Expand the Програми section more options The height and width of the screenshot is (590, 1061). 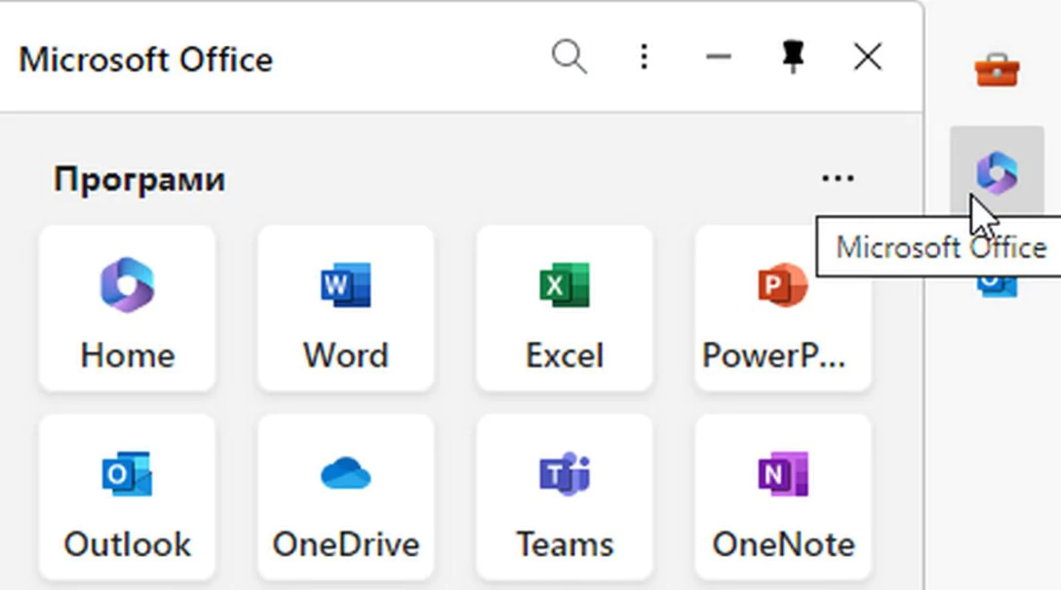pos(838,178)
